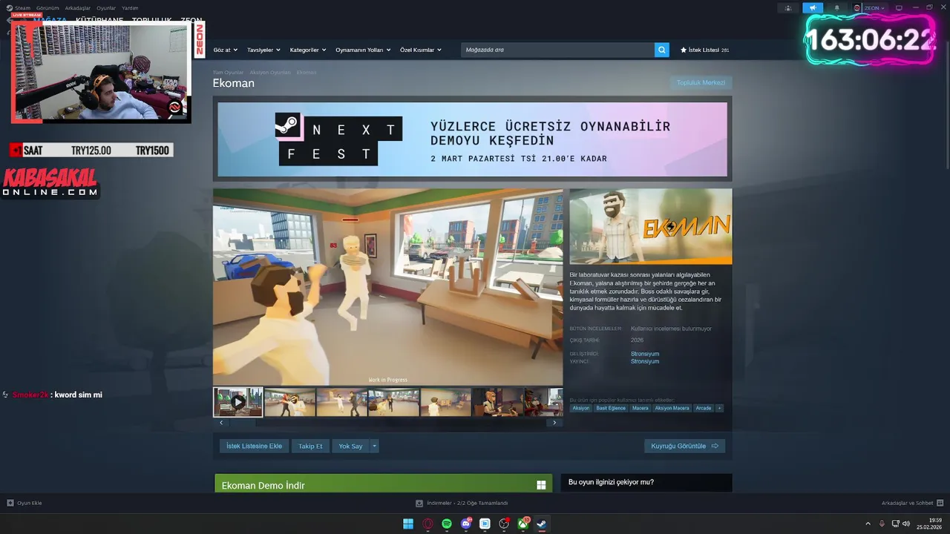Expand the Özel Kısımlar dropdown
This screenshot has width=950, height=534.
coord(421,50)
